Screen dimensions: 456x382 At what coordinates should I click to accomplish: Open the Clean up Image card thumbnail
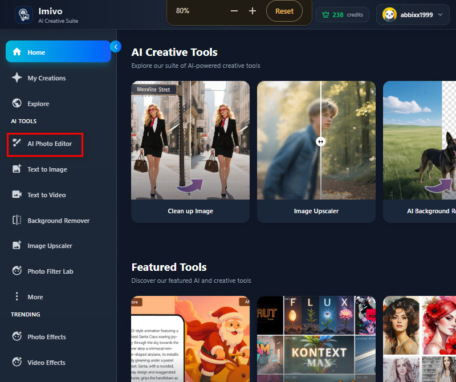point(190,140)
